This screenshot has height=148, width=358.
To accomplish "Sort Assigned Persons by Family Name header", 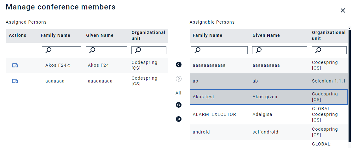I will 55,35.
